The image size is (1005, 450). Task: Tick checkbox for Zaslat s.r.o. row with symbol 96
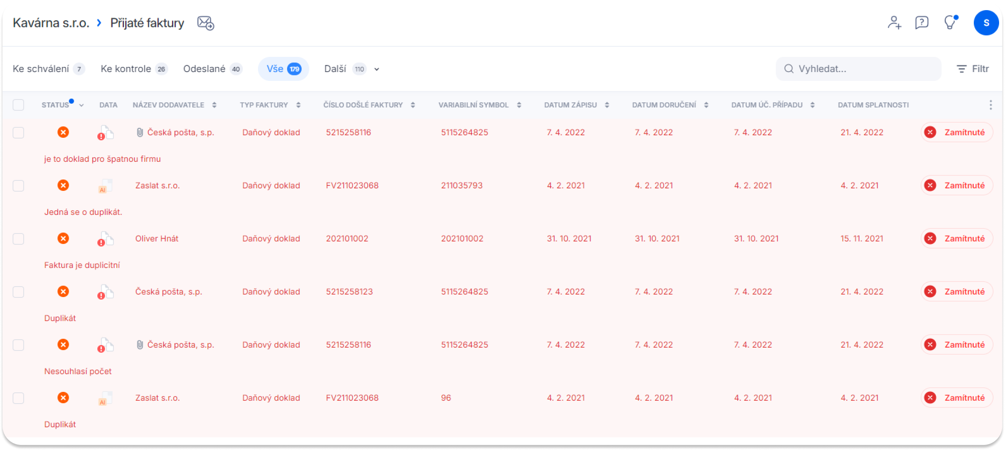pyautogui.click(x=19, y=398)
